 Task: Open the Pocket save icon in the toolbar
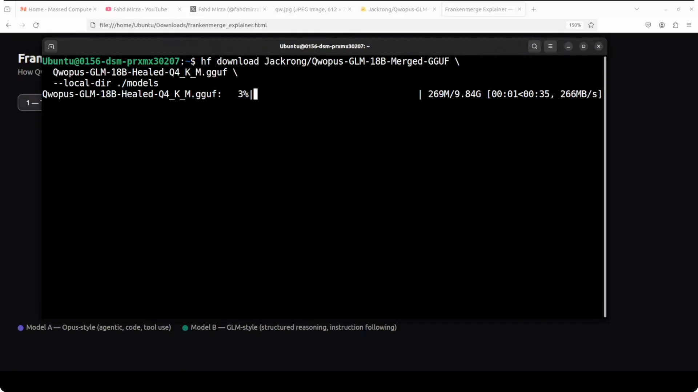(x=648, y=25)
